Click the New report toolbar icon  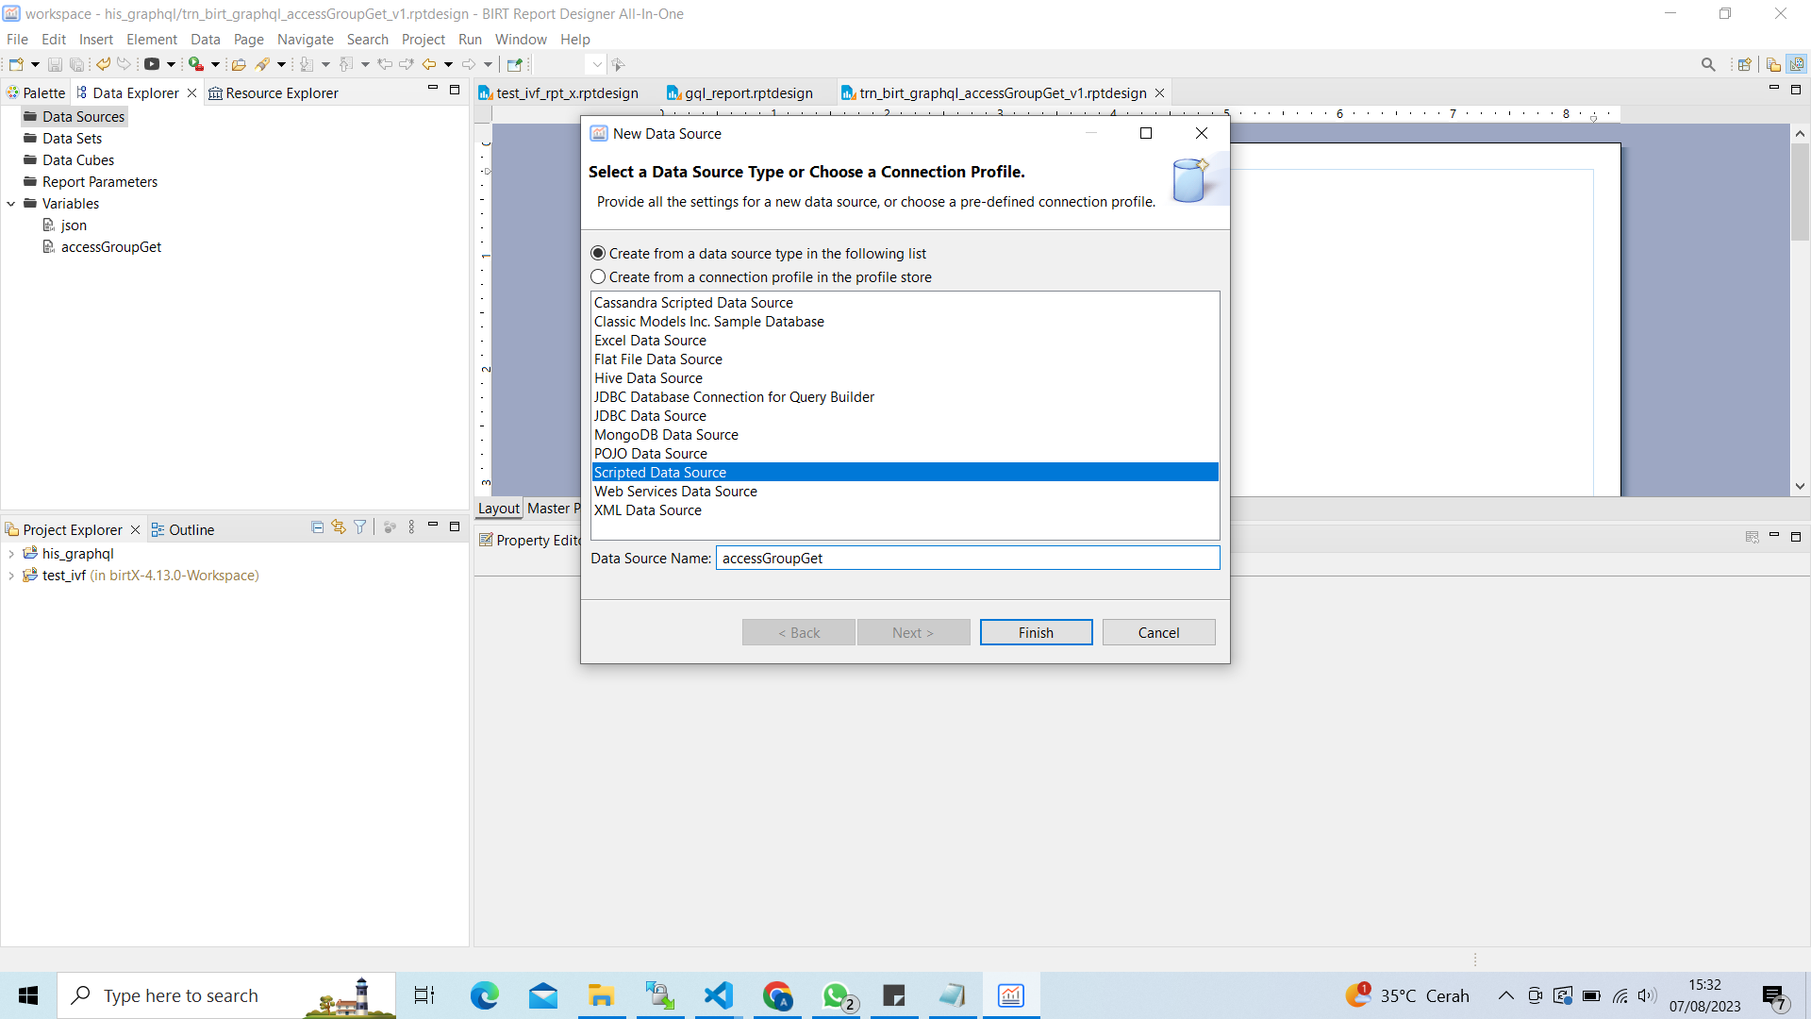point(16,64)
